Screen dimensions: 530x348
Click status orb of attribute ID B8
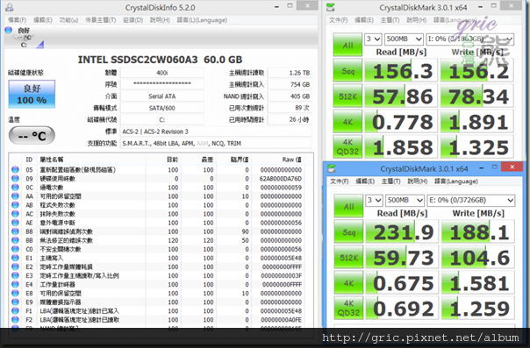pos(15,231)
